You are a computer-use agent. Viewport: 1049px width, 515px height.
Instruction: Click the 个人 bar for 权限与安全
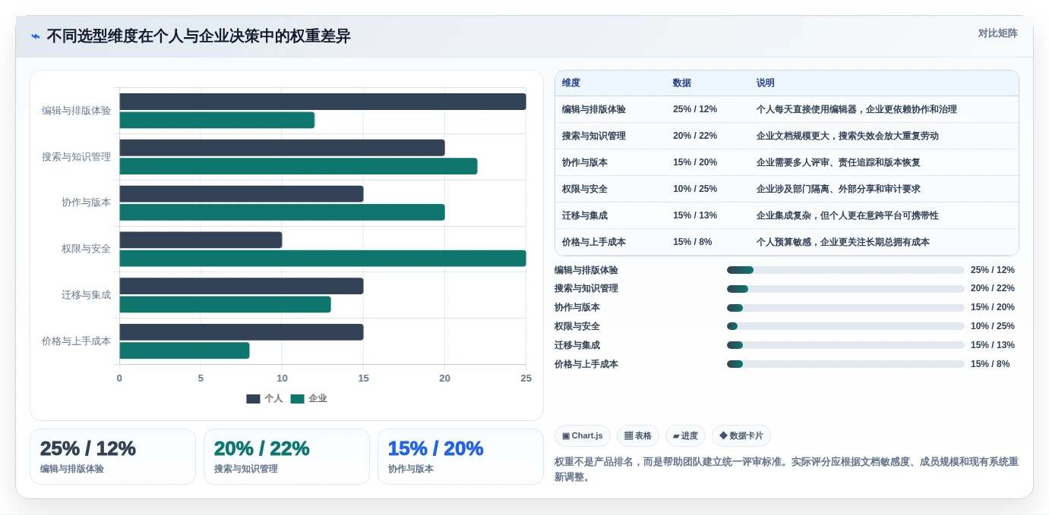click(x=201, y=240)
